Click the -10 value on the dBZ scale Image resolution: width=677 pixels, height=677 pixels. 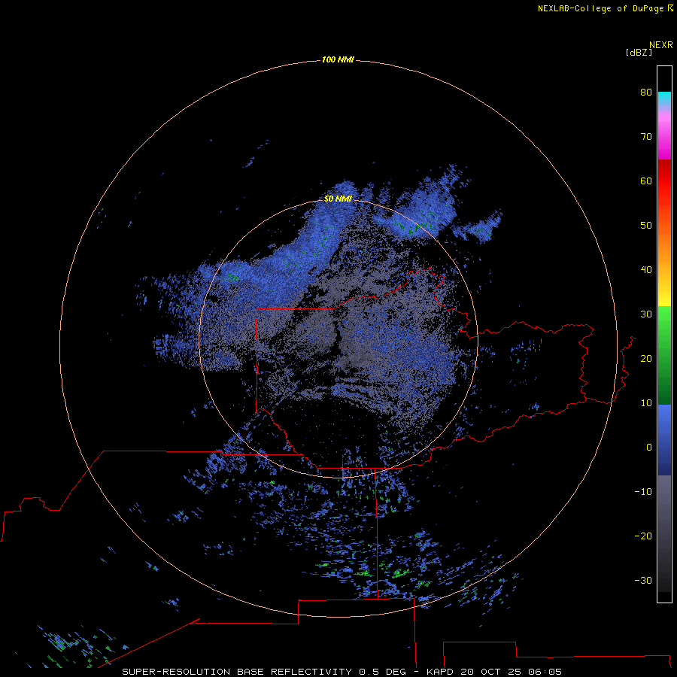click(x=643, y=492)
